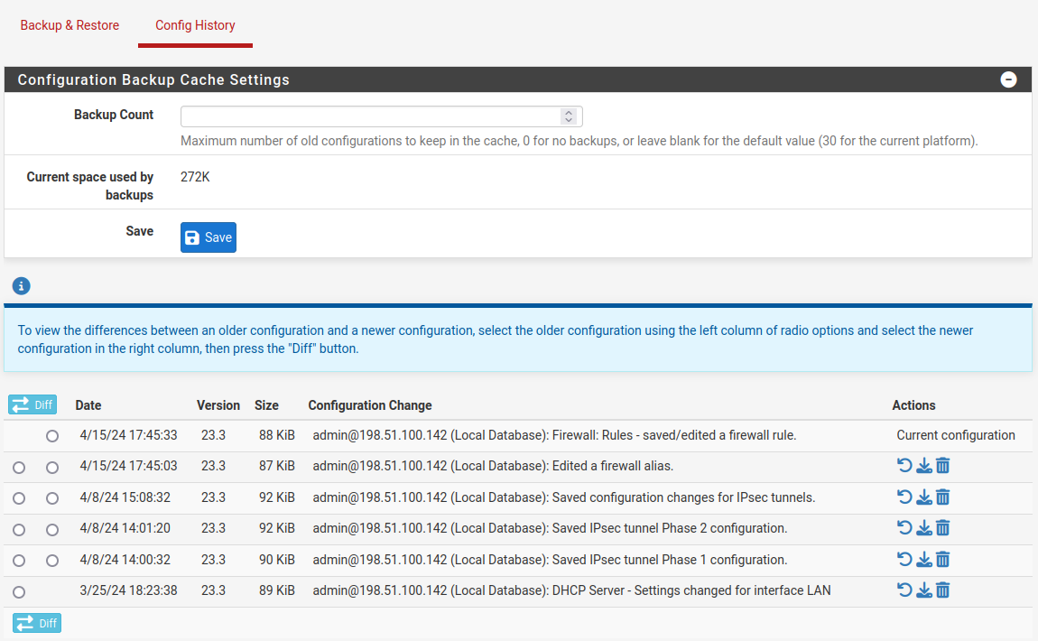Viewport: 1038px width, 641px height.
Task: Select older radio for the 4/8/24 15:08:32 config
Action: (19, 498)
